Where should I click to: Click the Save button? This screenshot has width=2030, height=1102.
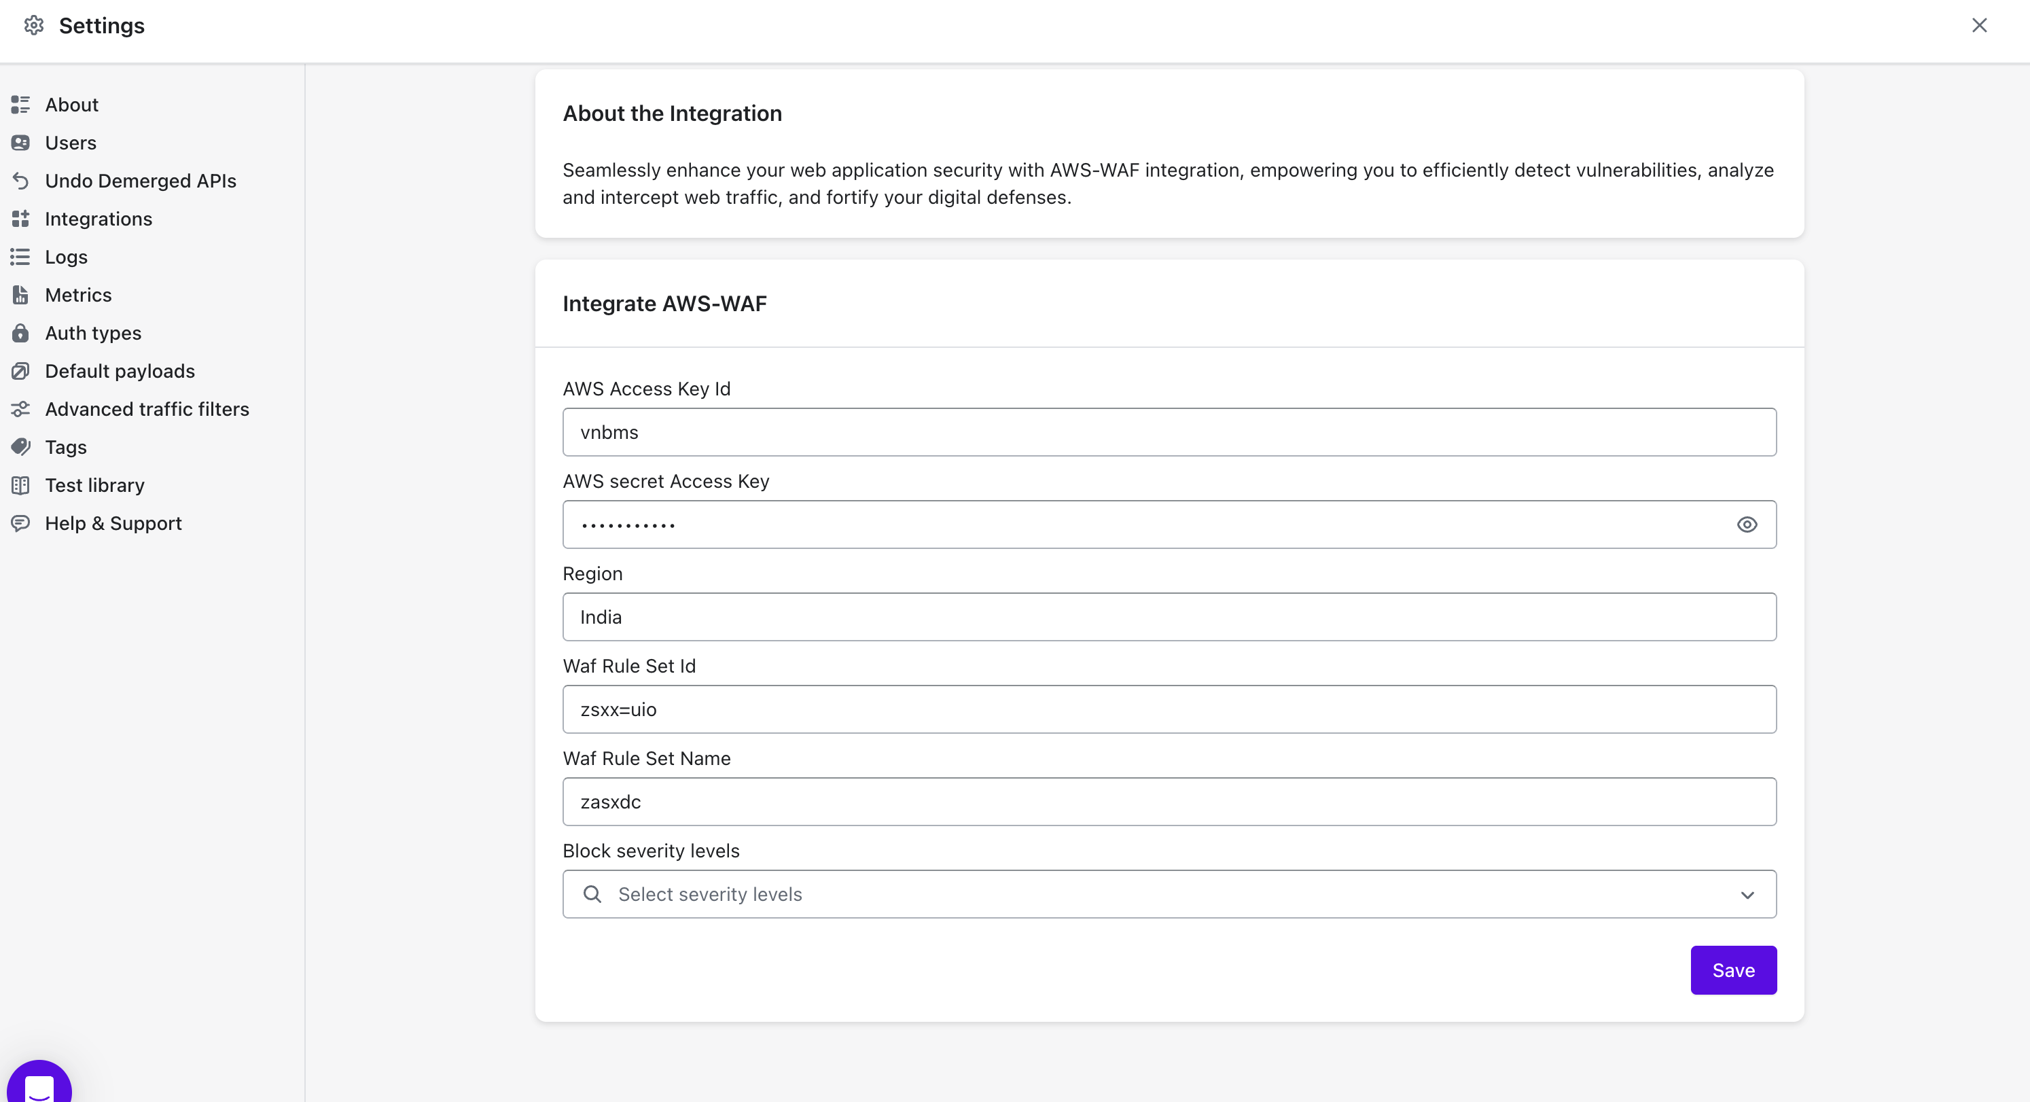(x=1733, y=970)
